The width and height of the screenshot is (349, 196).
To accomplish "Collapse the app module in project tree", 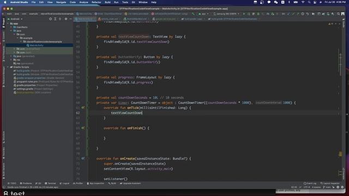I will (8, 23).
